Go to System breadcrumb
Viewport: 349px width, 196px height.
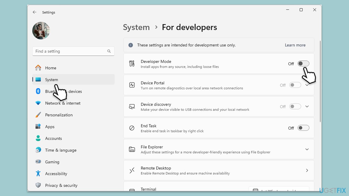136,27
